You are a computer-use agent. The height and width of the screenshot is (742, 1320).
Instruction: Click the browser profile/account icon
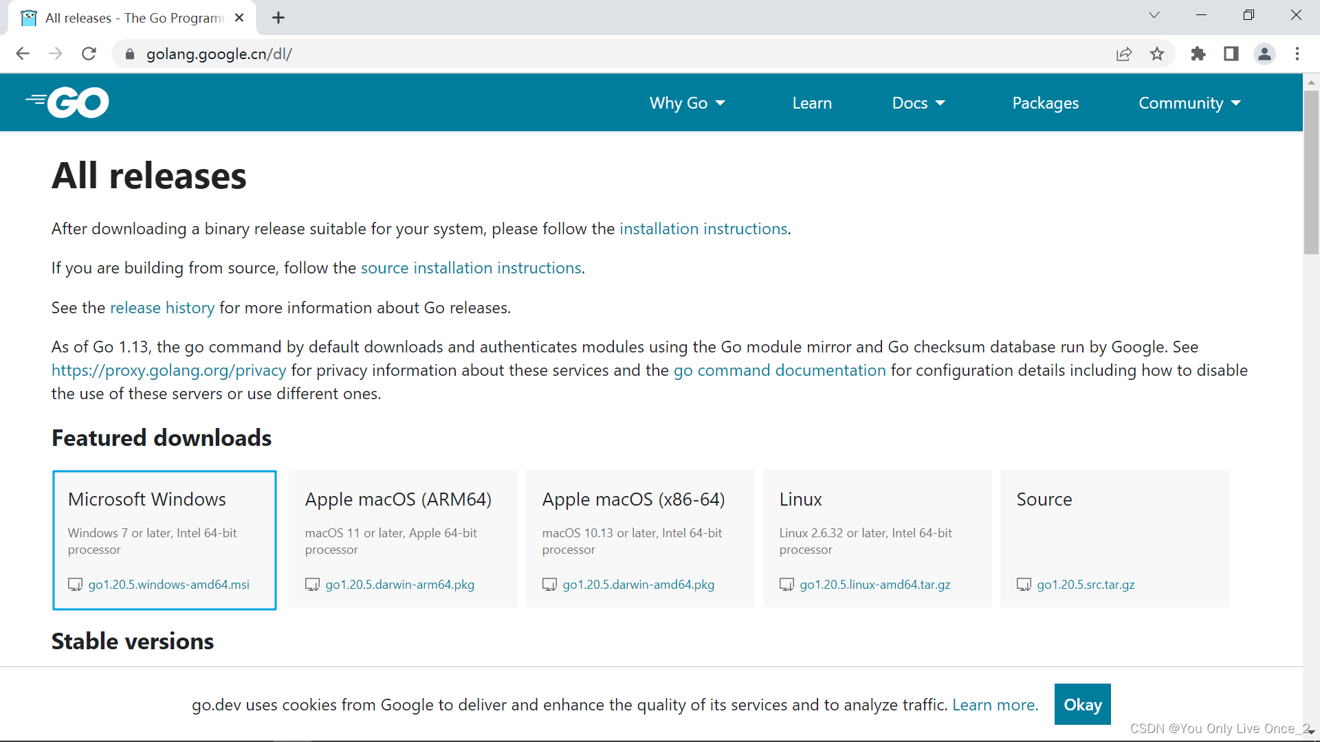[1265, 54]
